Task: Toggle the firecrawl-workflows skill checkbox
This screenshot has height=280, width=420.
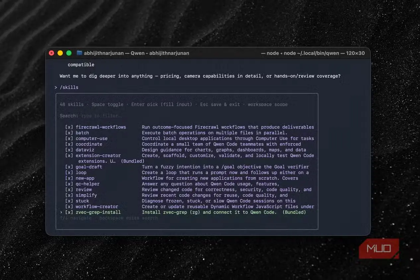Action: (69, 127)
